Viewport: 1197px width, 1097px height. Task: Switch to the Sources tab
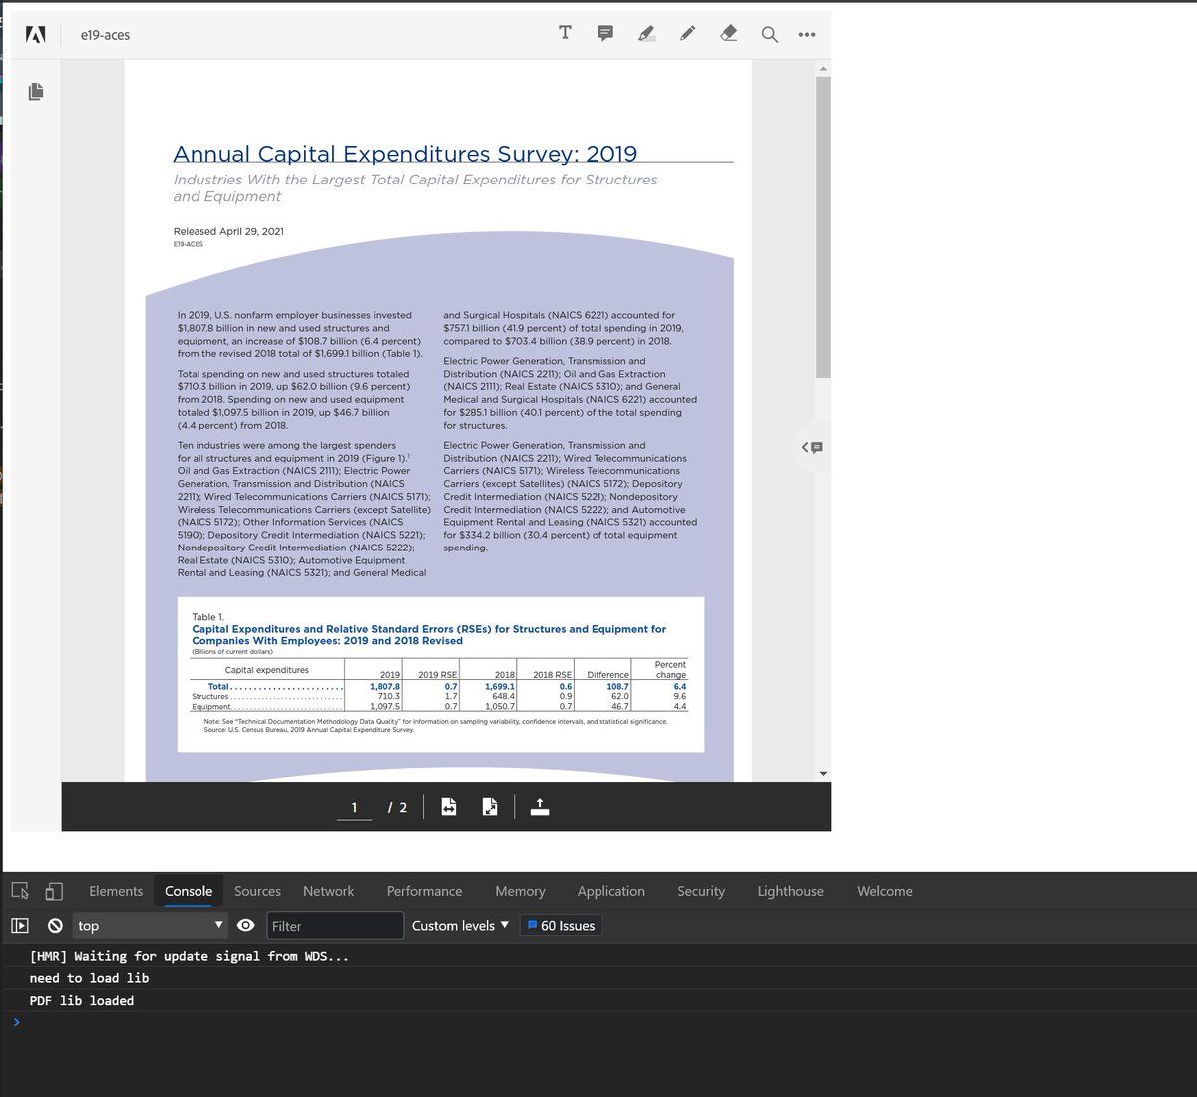[257, 891]
